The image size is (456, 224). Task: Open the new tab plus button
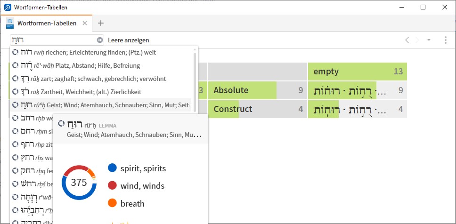point(101,23)
